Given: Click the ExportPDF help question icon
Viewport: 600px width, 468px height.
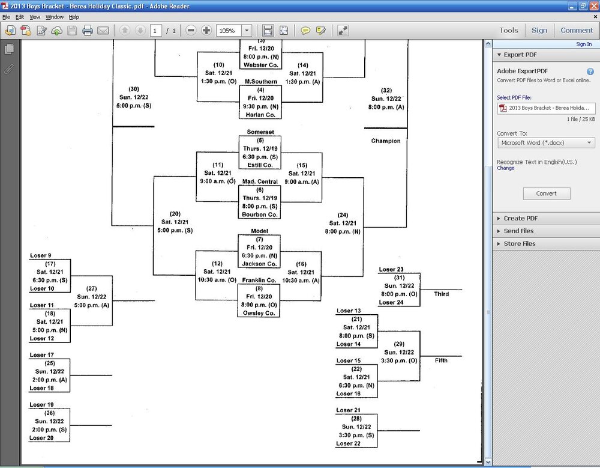Looking at the screenshot, I should click(x=590, y=71).
